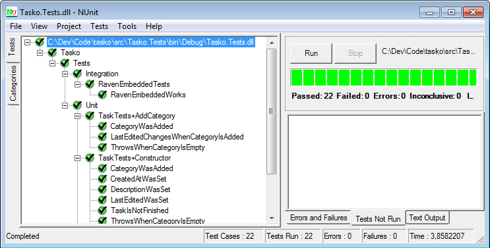Click the check icon beside CreatedAtWasSet
This screenshot has width=490, height=248.
pos(102,179)
